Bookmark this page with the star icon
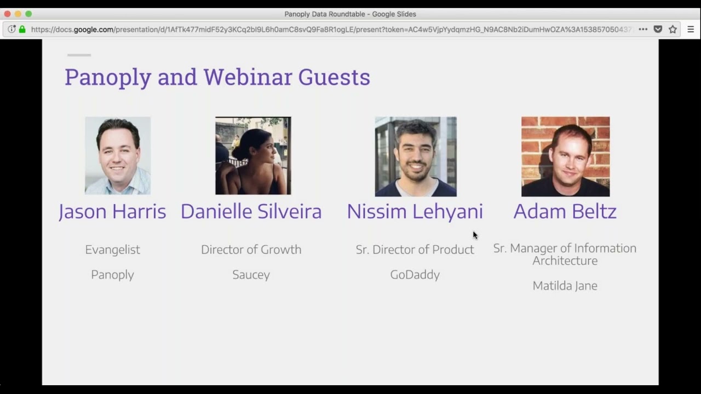Image resolution: width=701 pixels, height=394 pixels. [673, 30]
